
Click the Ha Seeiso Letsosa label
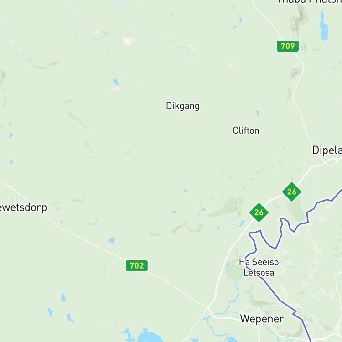click(259, 267)
